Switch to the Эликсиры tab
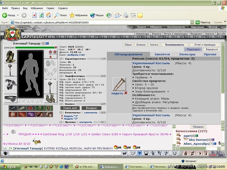The height and width of the screenshot is (170, 227). tap(187, 54)
